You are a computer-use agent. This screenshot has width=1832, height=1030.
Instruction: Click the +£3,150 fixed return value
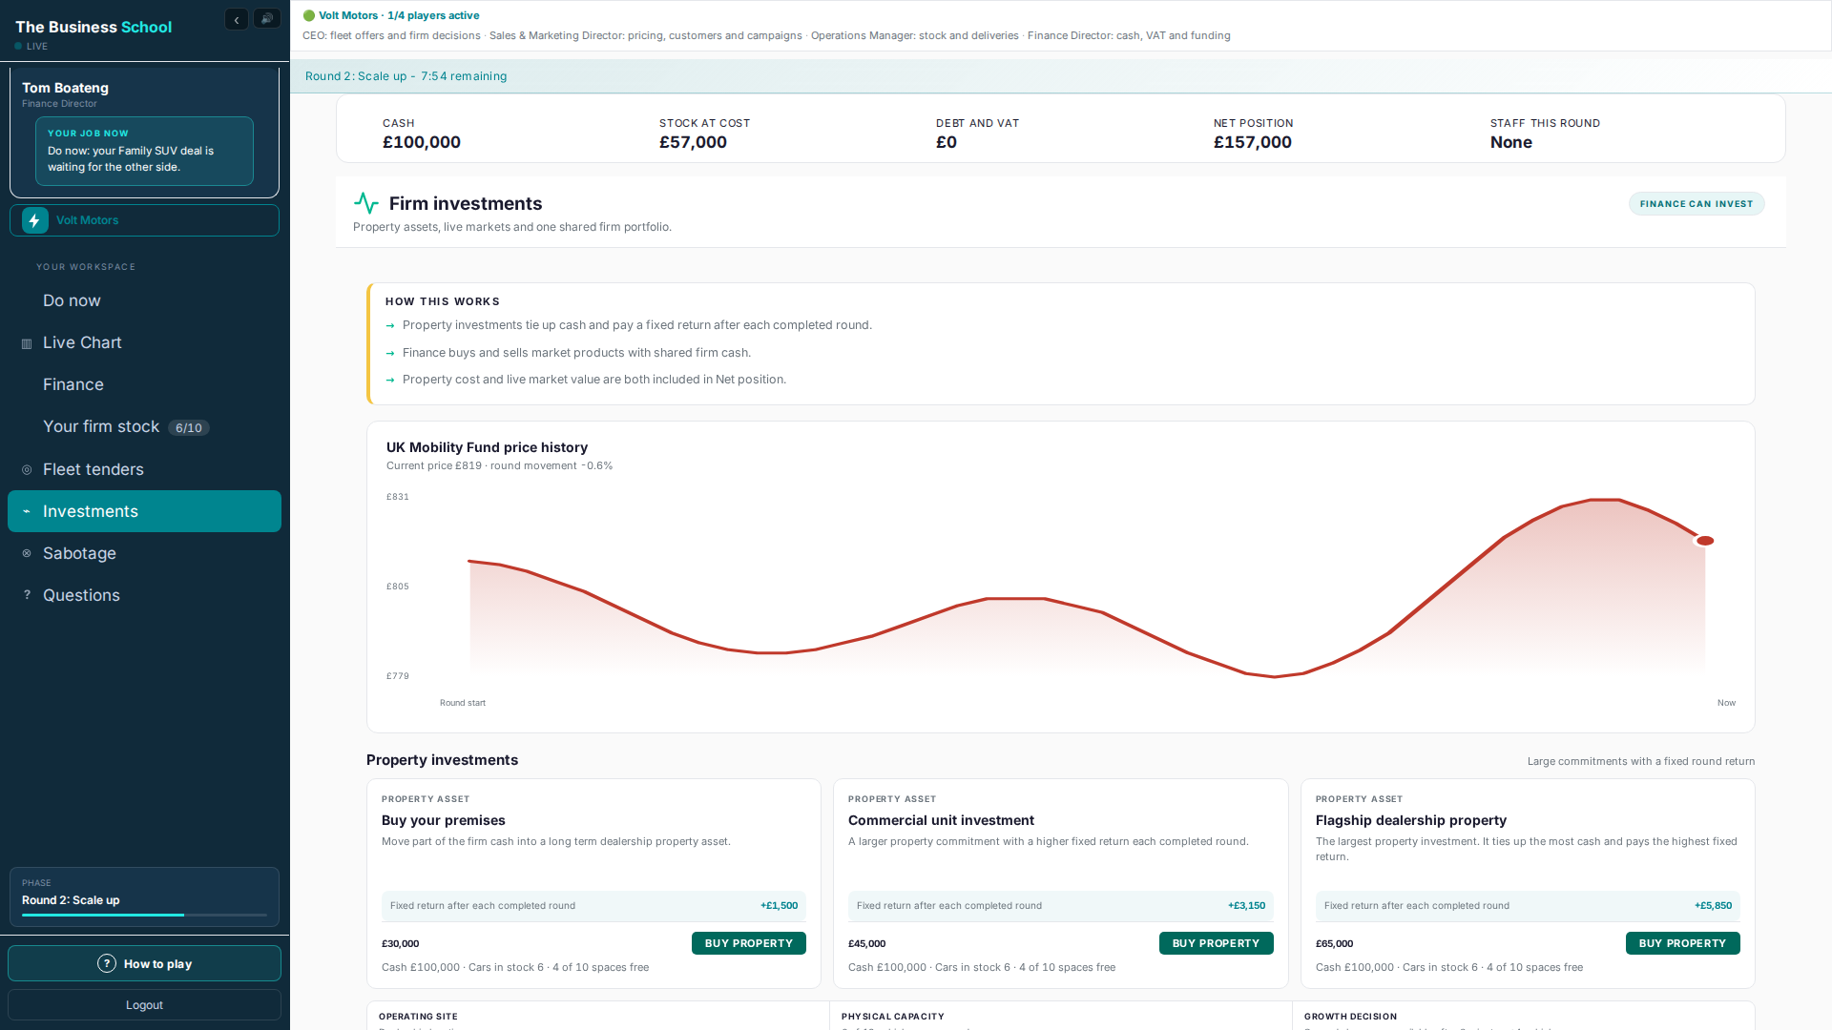[x=1246, y=906]
